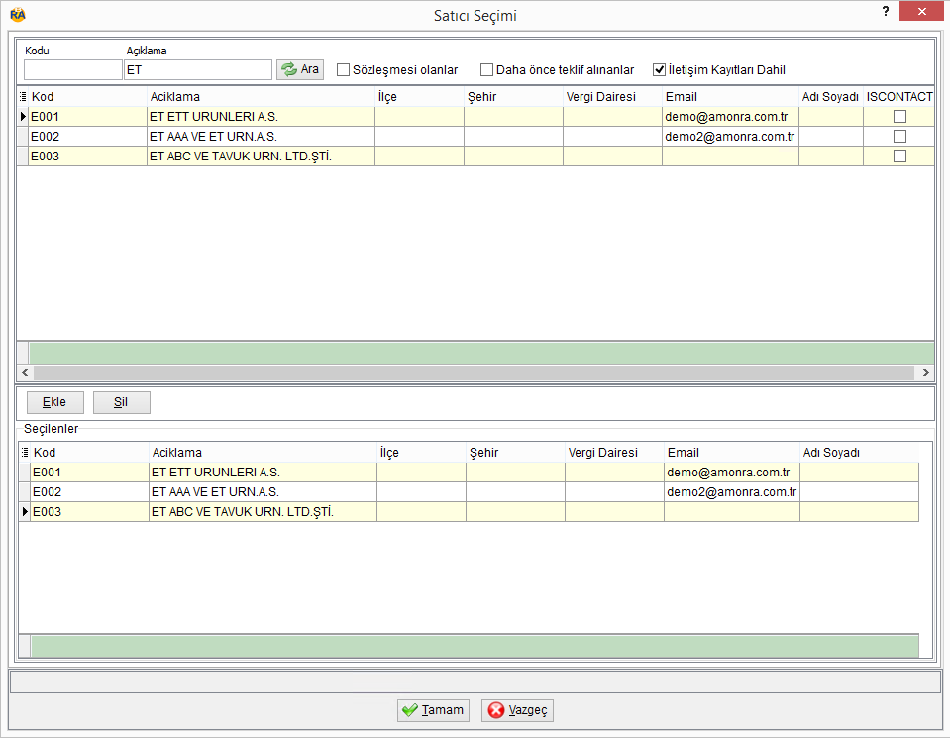Screen dimensions: 950x738
Task: Click the red X Vazgeç icon
Action: (x=495, y=710)
